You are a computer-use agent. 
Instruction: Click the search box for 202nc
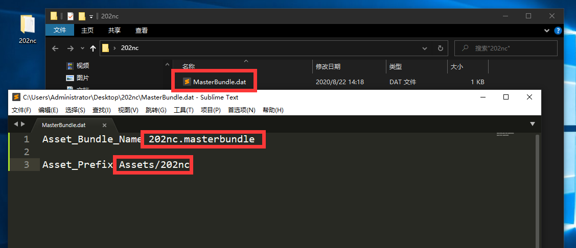506,48
